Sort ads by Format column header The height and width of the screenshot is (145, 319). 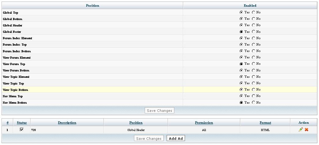[x=265, y=123]
